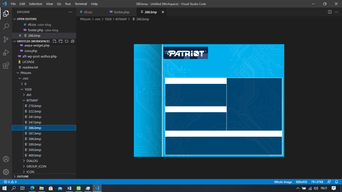Image resolution: width=342 pixels, height=192 pixels.
Task: Close the 386.bmp editor tab
Action: [163, 12]
